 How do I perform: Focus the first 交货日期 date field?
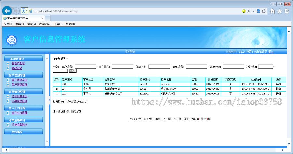pos(266,67)
